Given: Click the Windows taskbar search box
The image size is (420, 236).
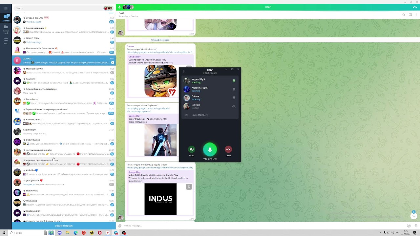Looking at the screenshot, I should (26, 233).
